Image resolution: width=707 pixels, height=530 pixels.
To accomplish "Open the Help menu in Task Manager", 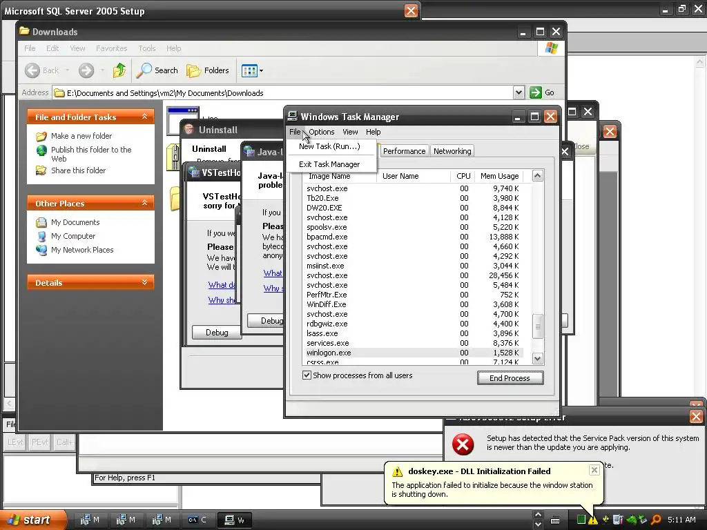I will [x=373, y=132].
